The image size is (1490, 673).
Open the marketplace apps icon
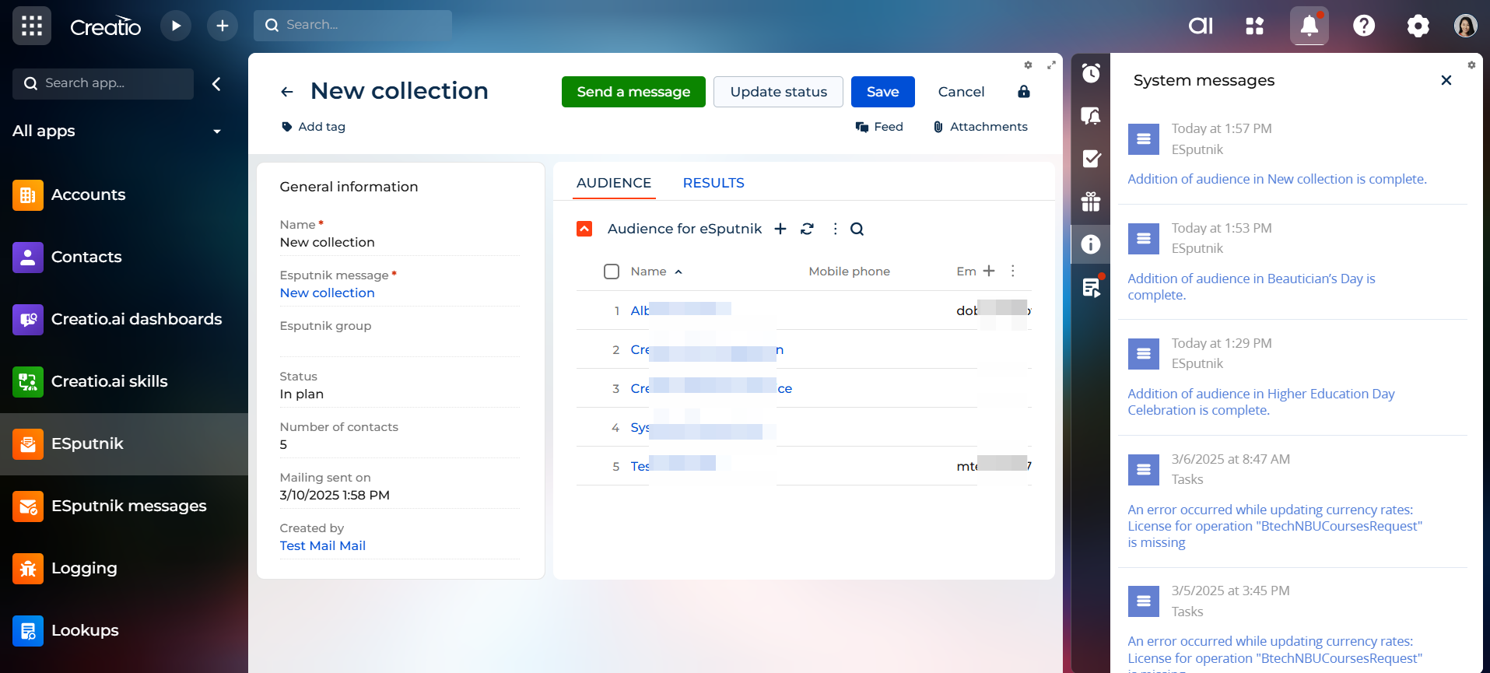click(x=1255, y=26)
